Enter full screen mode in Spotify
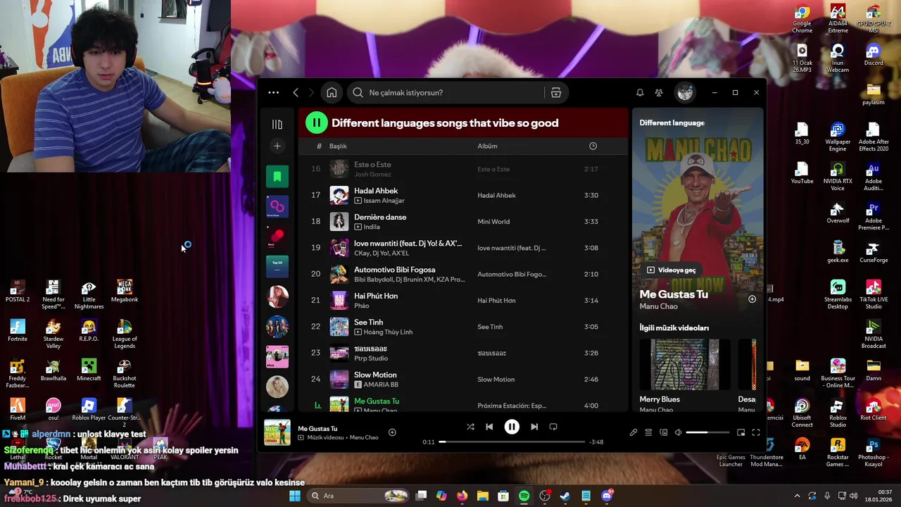The image size is (901, 507). coord(755,432)
